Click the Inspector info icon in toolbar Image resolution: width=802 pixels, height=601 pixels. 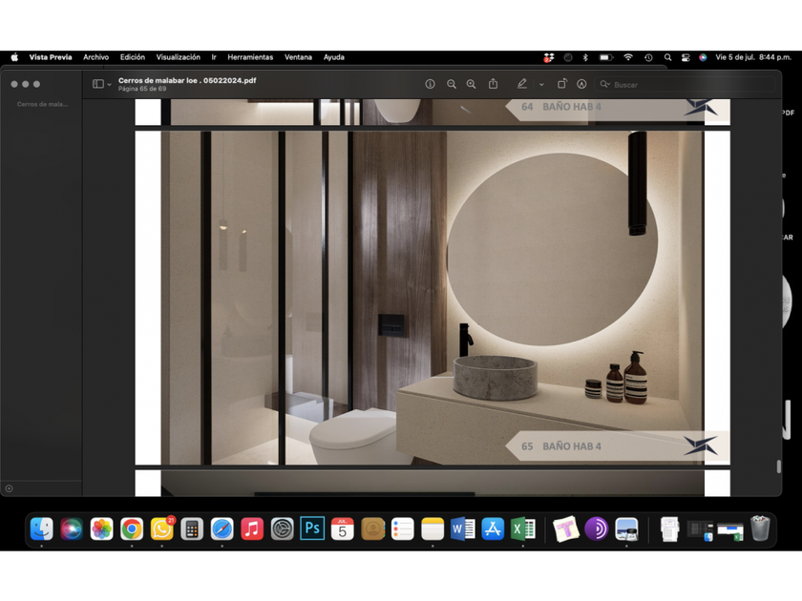(x=430, y=84)
